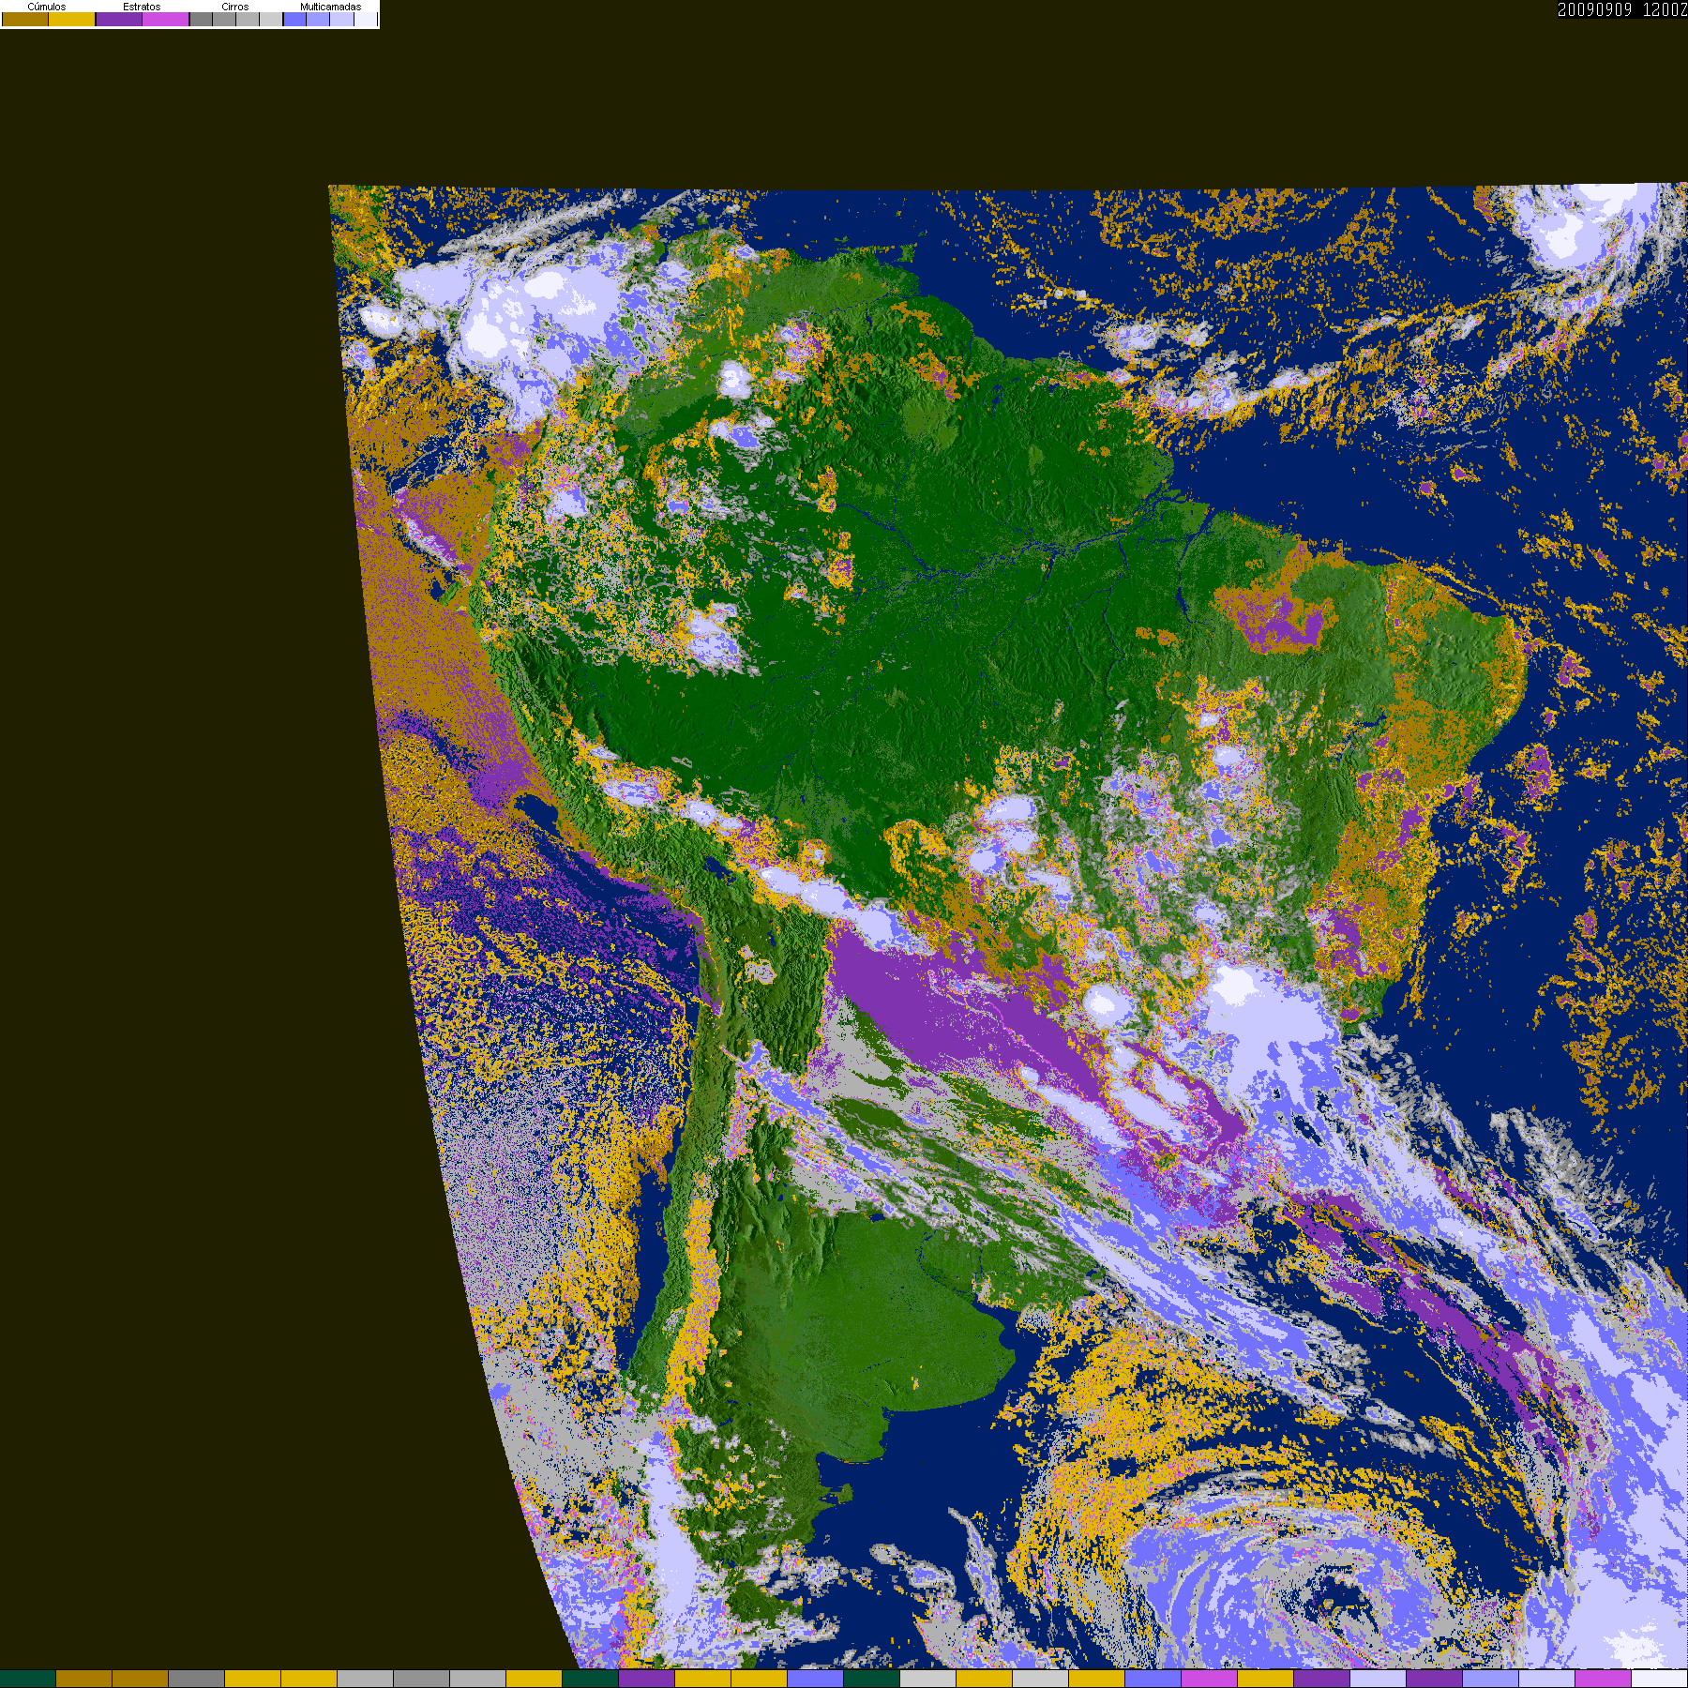1688x1688 pixels.
Task: Click the dark brown Cúmulos legend swatch
Action: (x=25, y=20)
